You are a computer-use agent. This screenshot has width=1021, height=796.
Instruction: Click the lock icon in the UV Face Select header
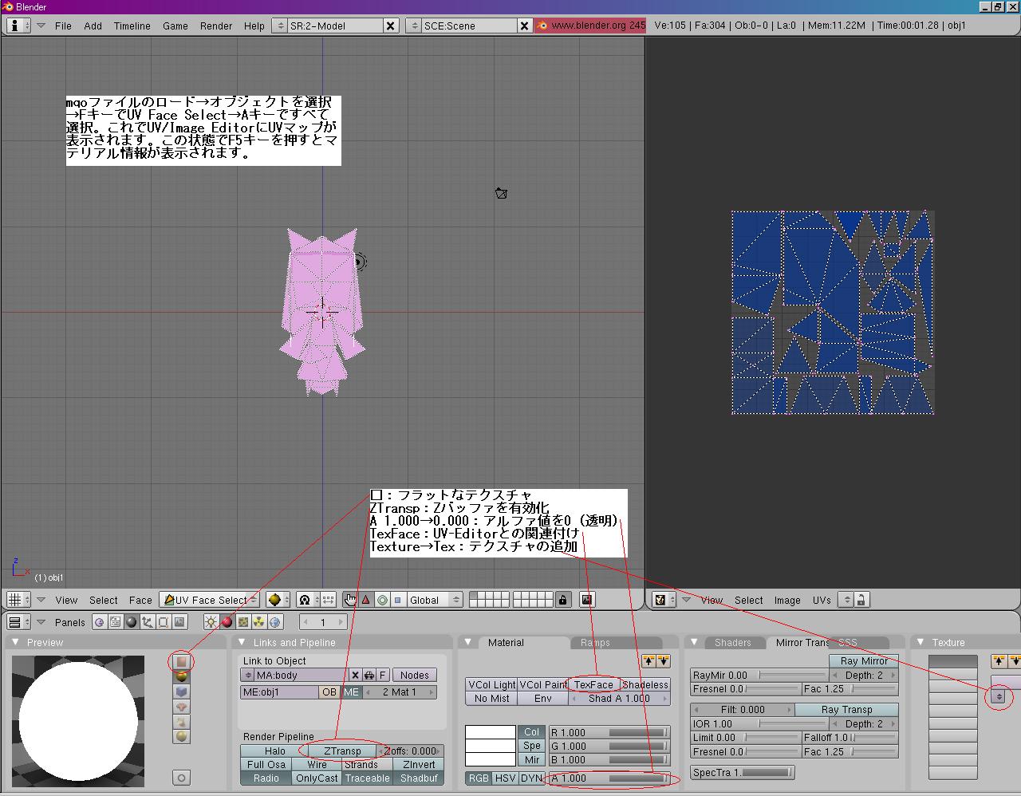tap(563, 599)
